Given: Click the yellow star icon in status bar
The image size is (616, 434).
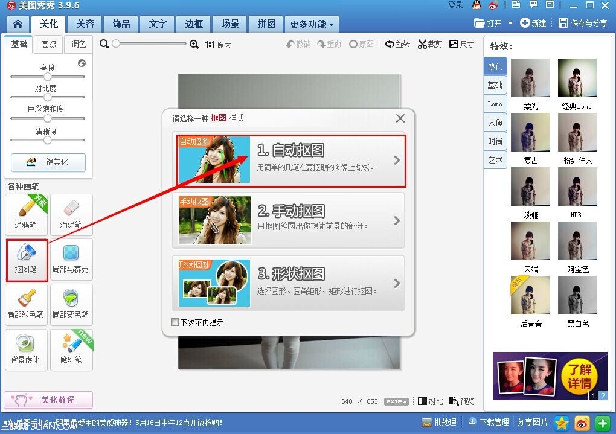Looking at the screenshot, I should [x=562, y=423].
